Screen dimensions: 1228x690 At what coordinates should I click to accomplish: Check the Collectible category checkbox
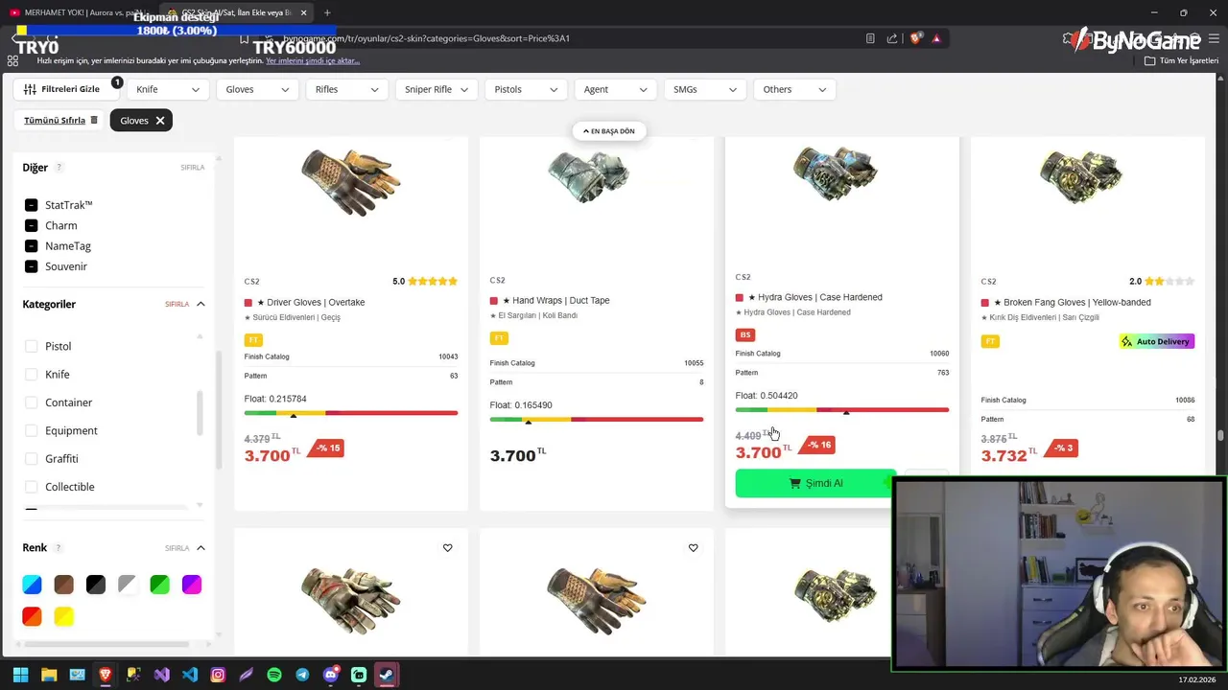coord(32,487)
